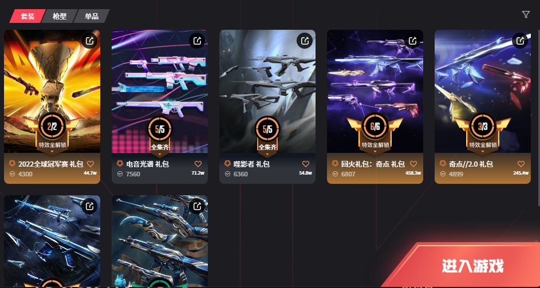Click share icon on 电音光谱 card
540x288 pixels.
click(x=198, y=41)
